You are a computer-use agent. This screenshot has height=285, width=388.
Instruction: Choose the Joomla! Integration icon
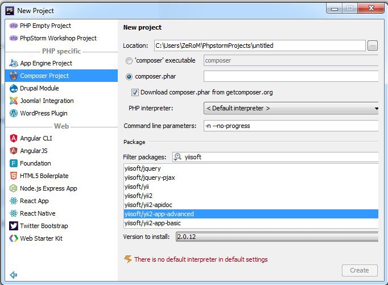click(14, 101)
